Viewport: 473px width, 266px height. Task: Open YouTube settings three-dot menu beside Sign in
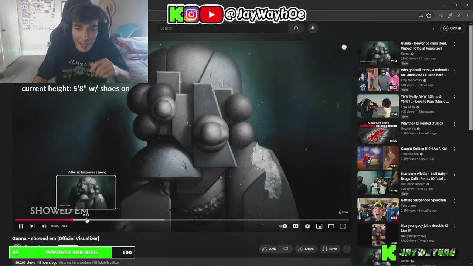(433, 28)
